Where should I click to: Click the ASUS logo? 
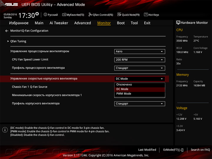[x=9, y=4]
